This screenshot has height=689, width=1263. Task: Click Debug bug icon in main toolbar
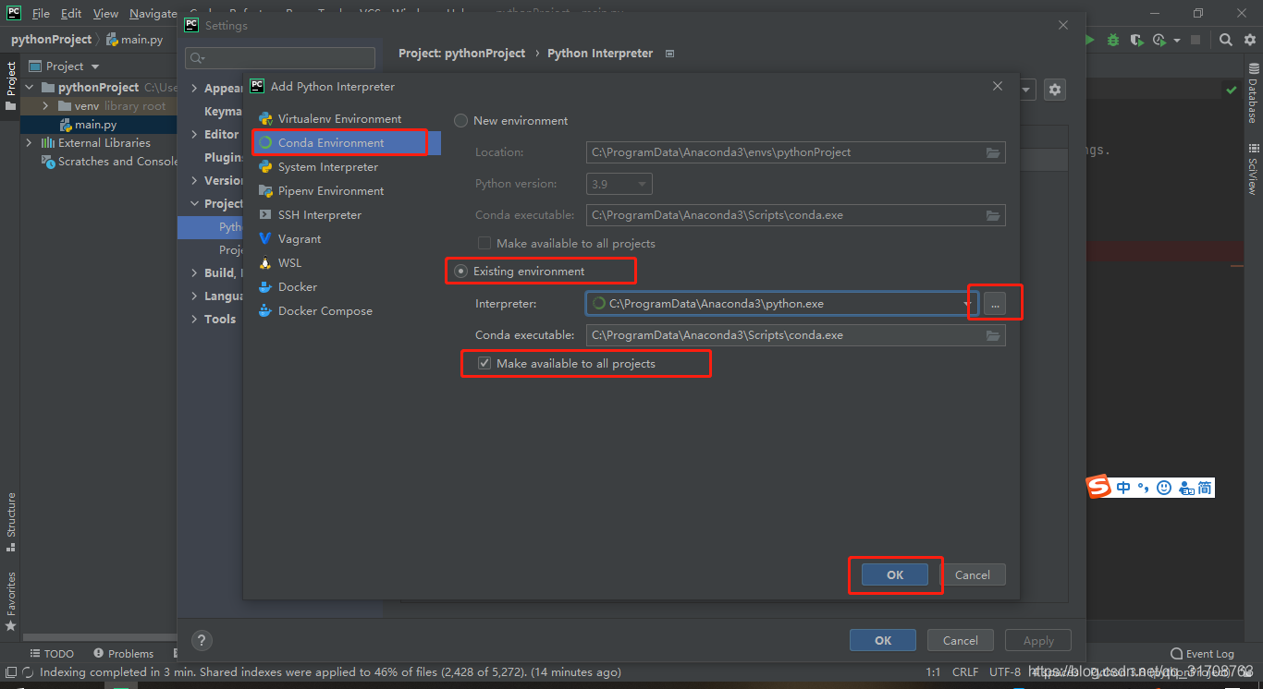tap(1113, 40)
